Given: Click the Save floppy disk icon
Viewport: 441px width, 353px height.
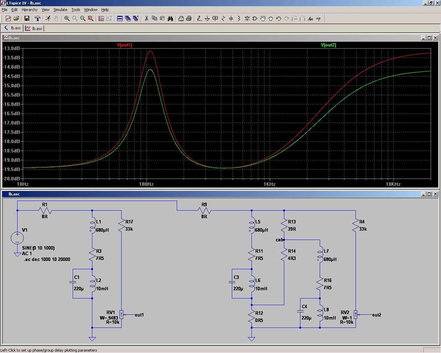Looking at the screenshot, I should coord(27,19).
